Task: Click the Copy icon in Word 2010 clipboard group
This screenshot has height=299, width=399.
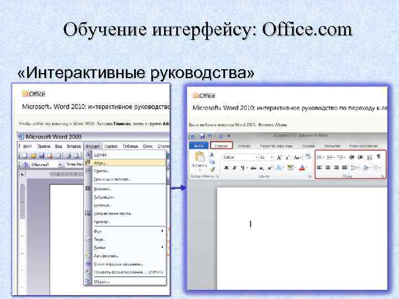Action: pos(212,162)
